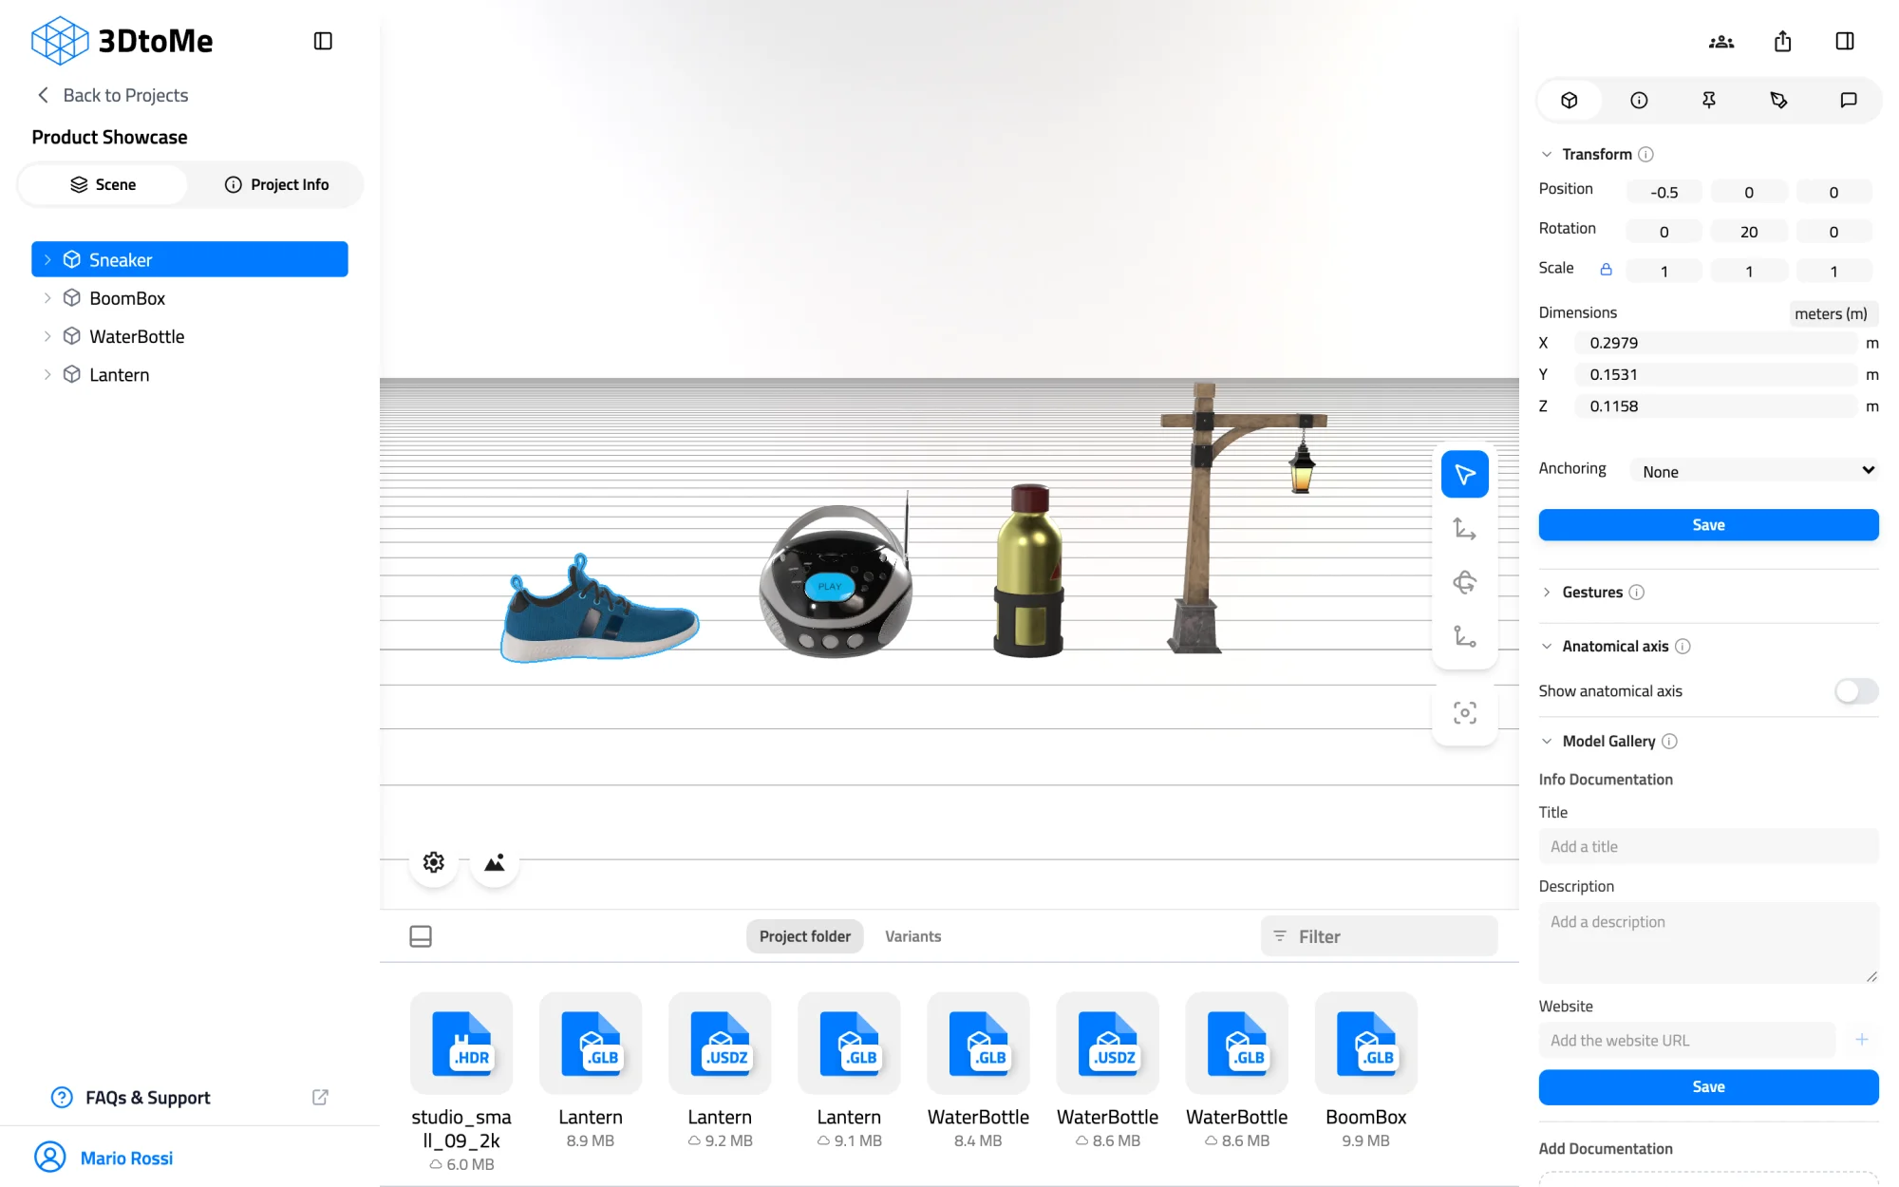
Task: Activate the select cursor tool
Action: click(x=1465, y=474)
